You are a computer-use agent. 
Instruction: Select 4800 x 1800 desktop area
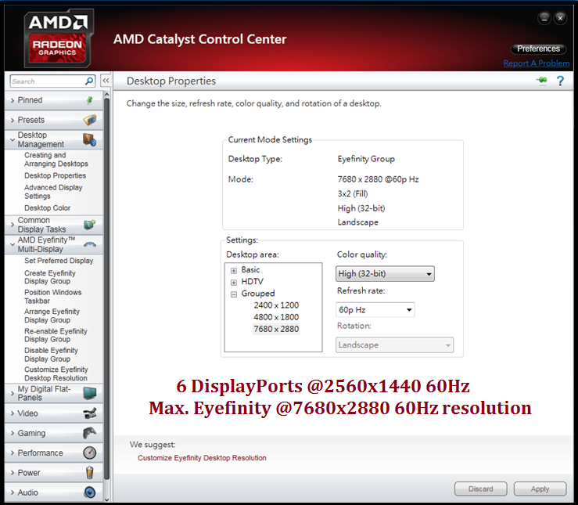tap(276, 317)
